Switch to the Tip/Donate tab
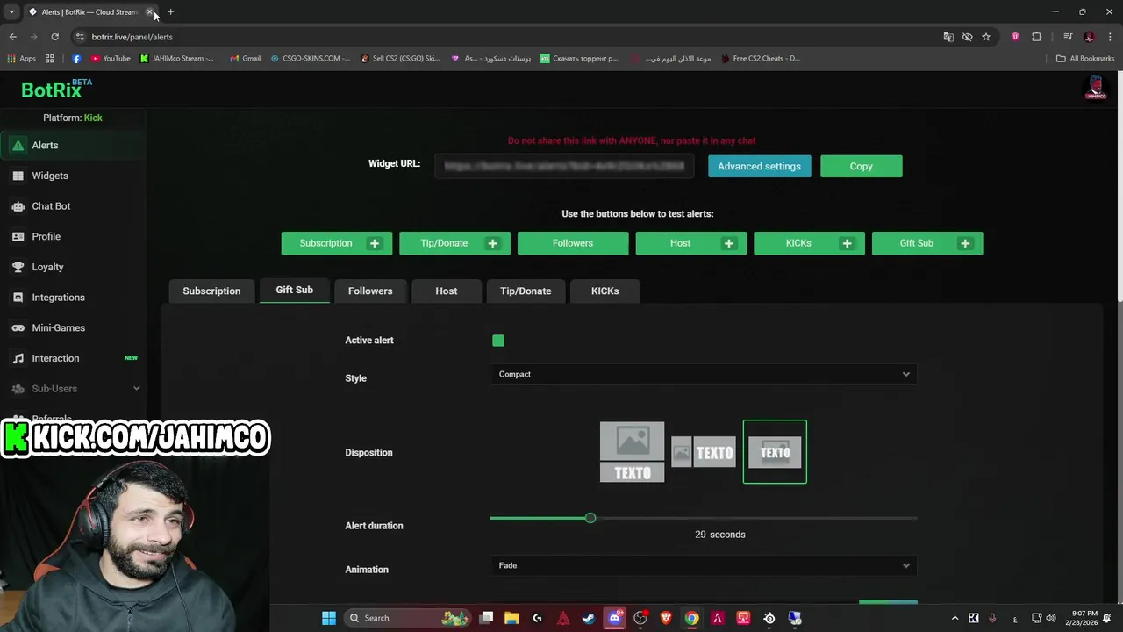 [x=526, y=291]
